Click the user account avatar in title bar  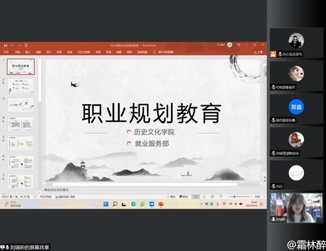(x=230, y=45)
